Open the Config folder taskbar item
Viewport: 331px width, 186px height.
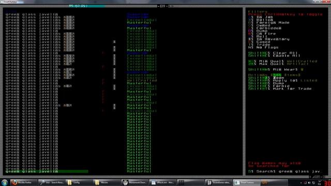coord(79,182)
